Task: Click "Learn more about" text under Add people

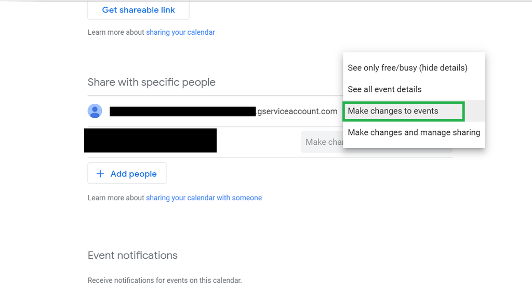Action: (x=116, y=198)
